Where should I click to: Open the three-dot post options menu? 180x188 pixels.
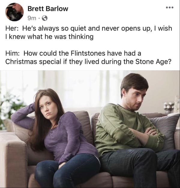169,8
